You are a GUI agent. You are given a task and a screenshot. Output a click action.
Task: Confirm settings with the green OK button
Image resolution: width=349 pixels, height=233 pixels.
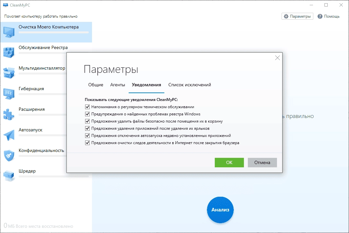[x=229, y=163]
